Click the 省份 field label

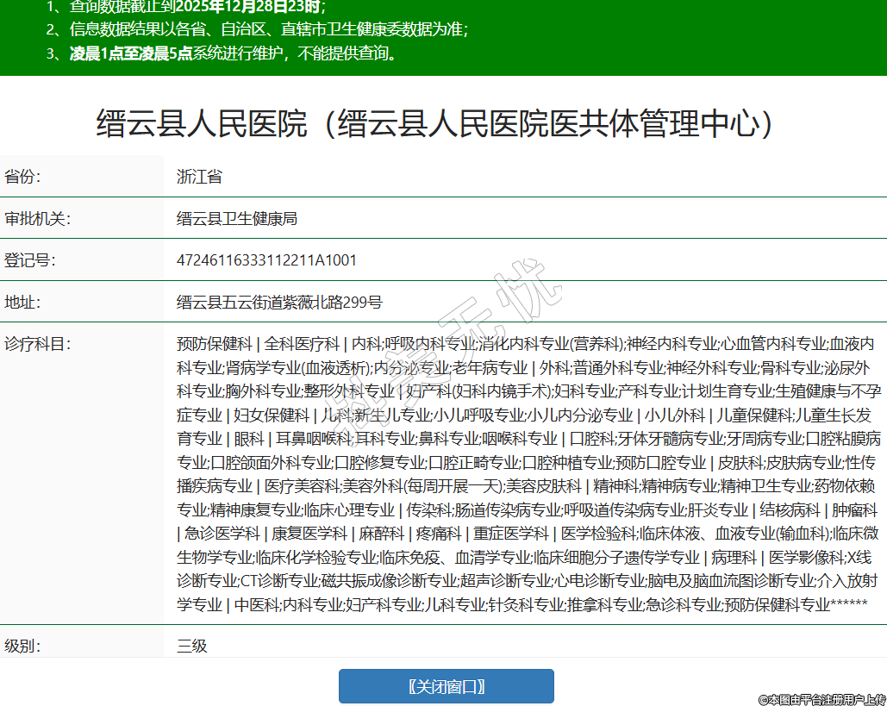(22, 178)
